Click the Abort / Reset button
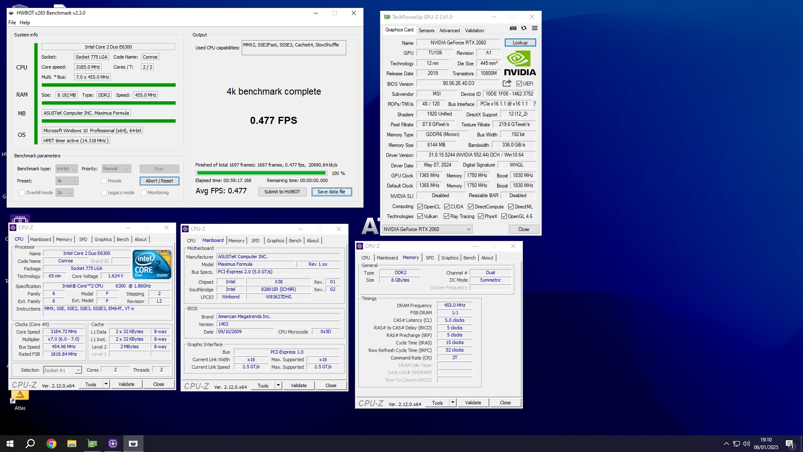The image size is (803, 452). [159, 181]
